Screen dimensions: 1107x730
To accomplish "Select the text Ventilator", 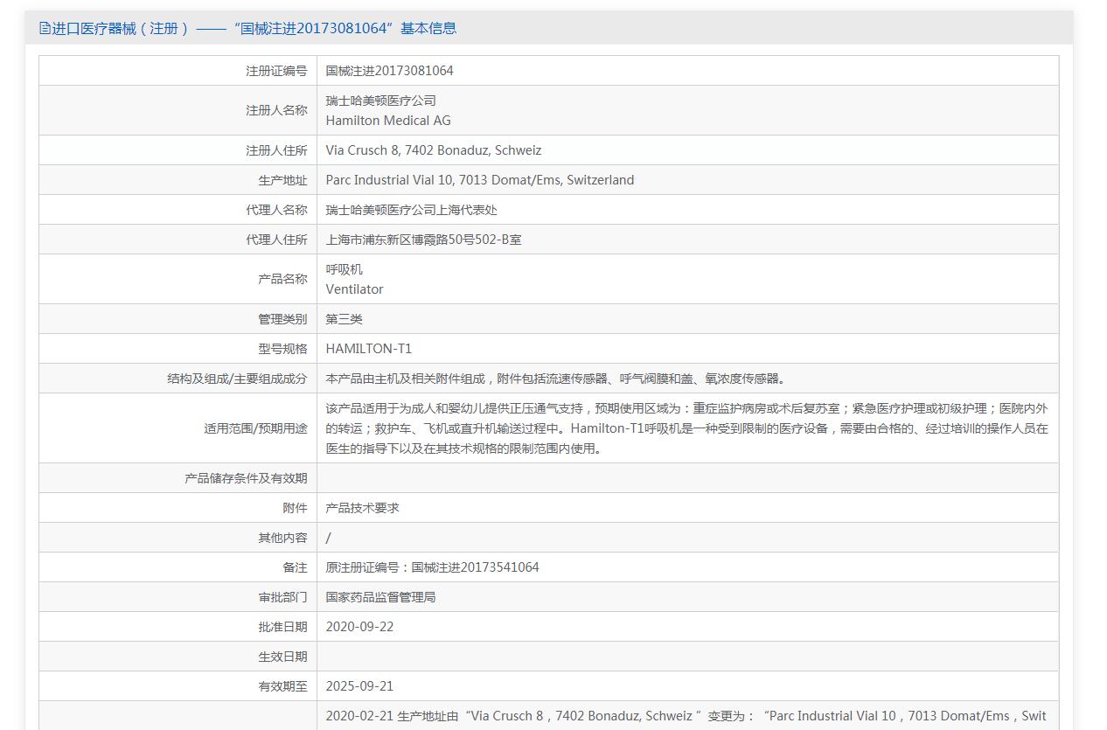I will click(x=355, y=289).
